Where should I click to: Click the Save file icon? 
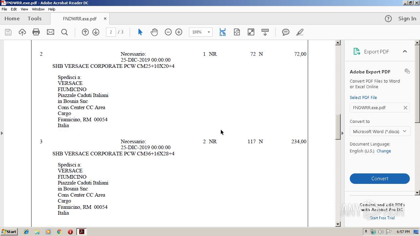(x=8, y=32)
